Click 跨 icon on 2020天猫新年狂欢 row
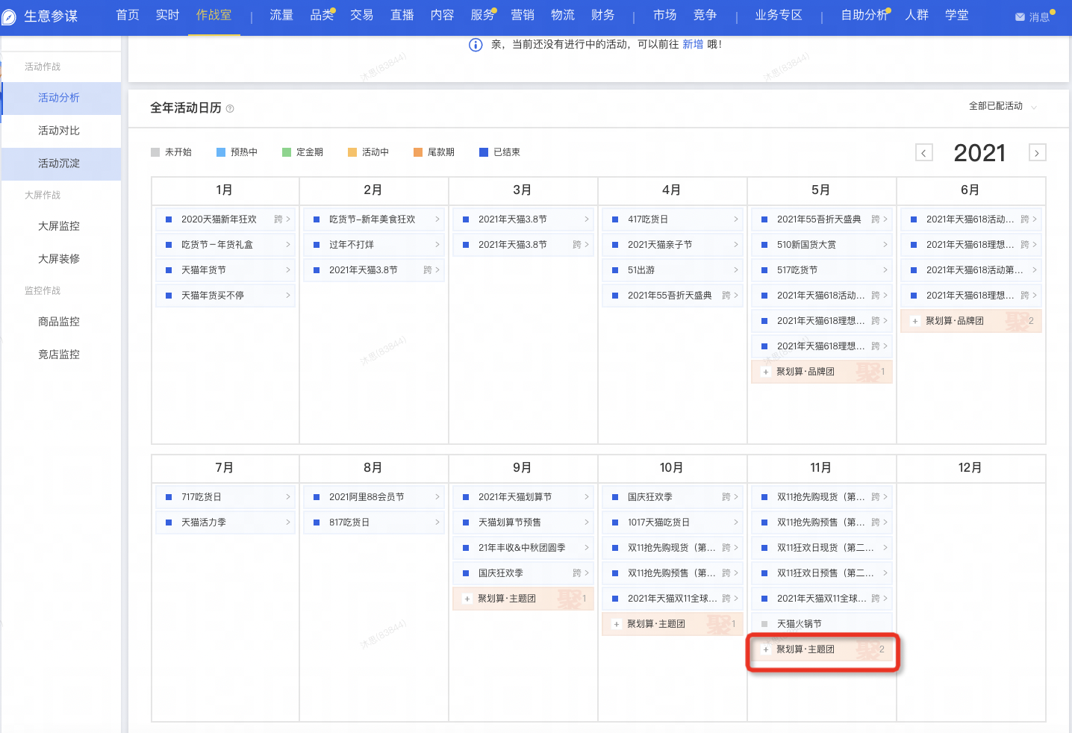Viewport: 1072px width, 733px height. [x=278, y=219]
